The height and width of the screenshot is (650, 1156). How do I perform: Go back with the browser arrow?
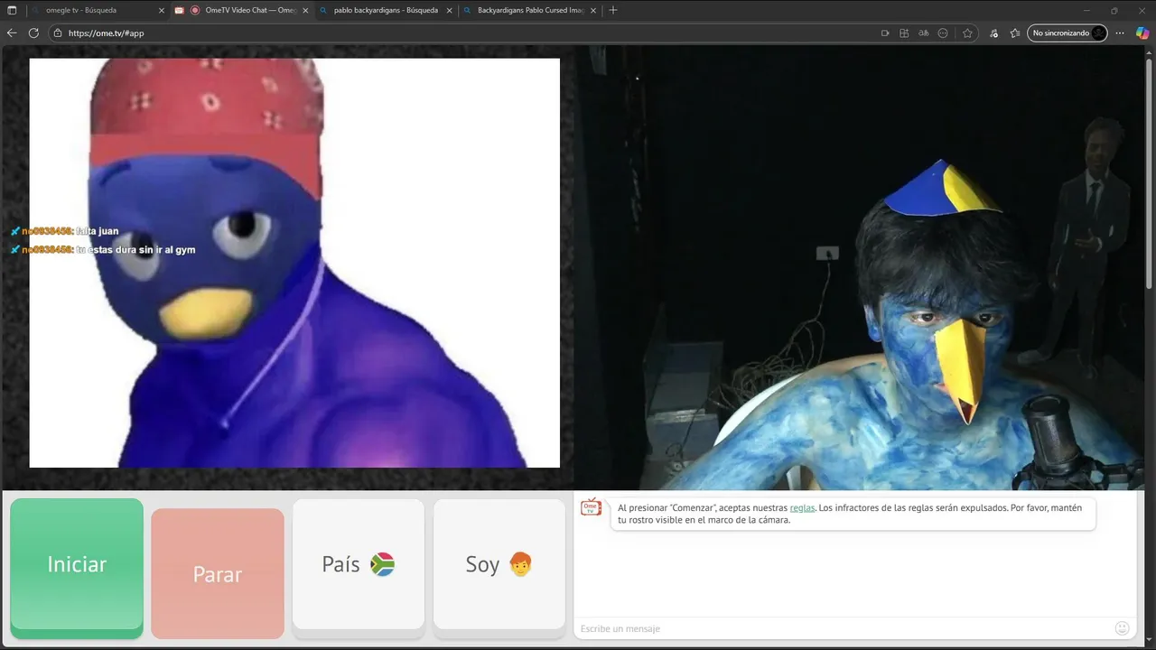12,32
